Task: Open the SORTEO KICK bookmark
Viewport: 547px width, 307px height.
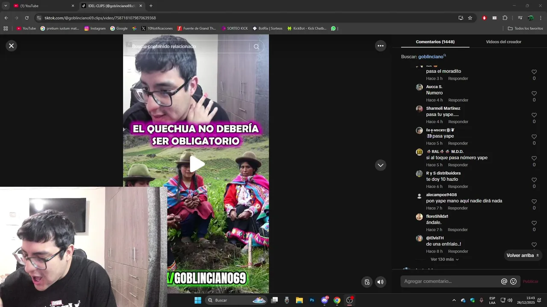Action: pos(235,29)
